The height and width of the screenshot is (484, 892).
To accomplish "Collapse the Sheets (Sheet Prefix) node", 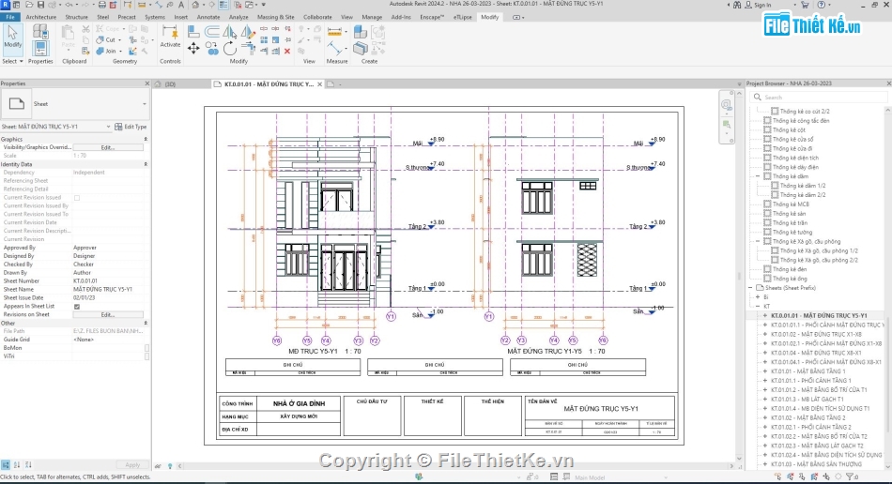I will point(751,288).
